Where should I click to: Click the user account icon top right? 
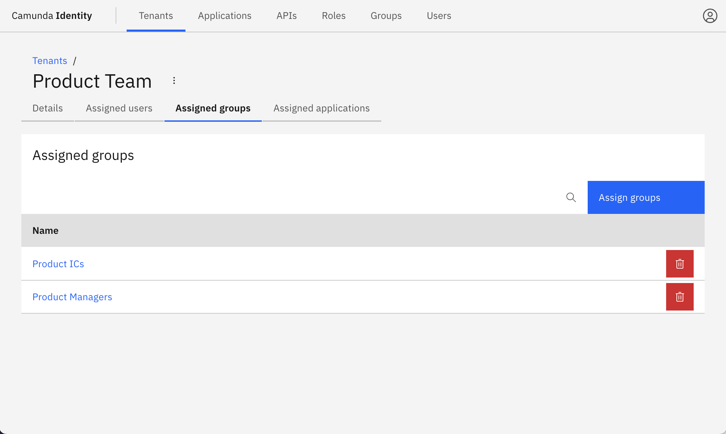709,15
